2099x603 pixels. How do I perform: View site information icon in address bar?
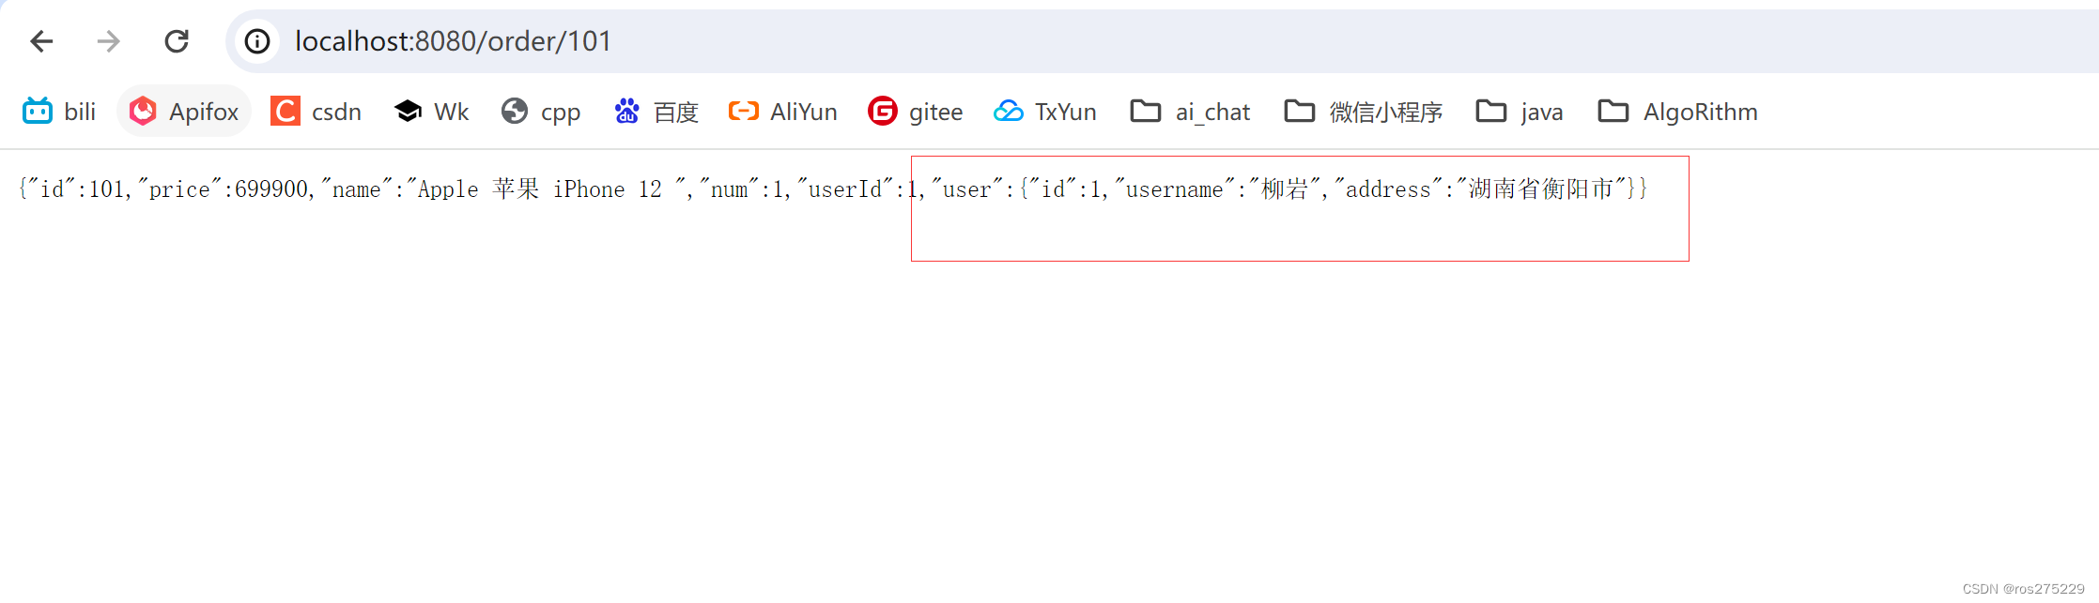click(x=257, y=41)
